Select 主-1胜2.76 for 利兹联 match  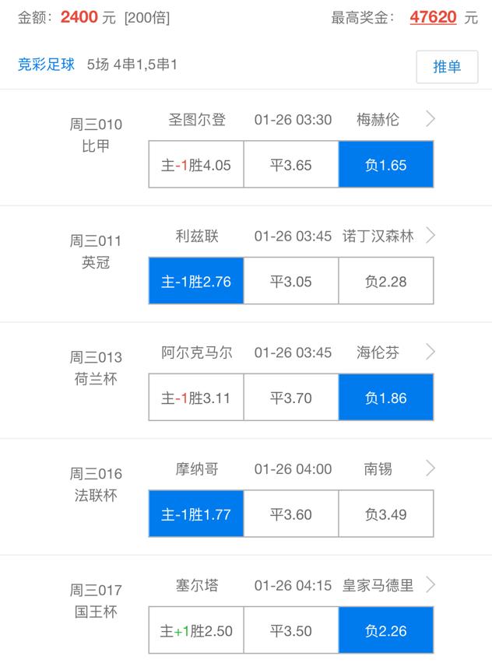click(x=195, y=281)
